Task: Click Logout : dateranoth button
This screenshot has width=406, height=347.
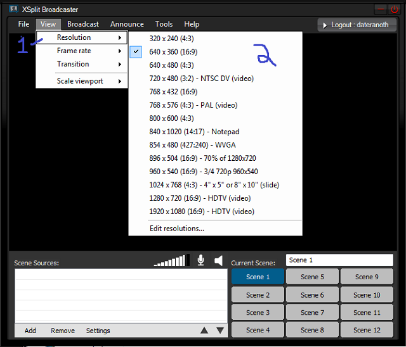Action: coord(357,25)
